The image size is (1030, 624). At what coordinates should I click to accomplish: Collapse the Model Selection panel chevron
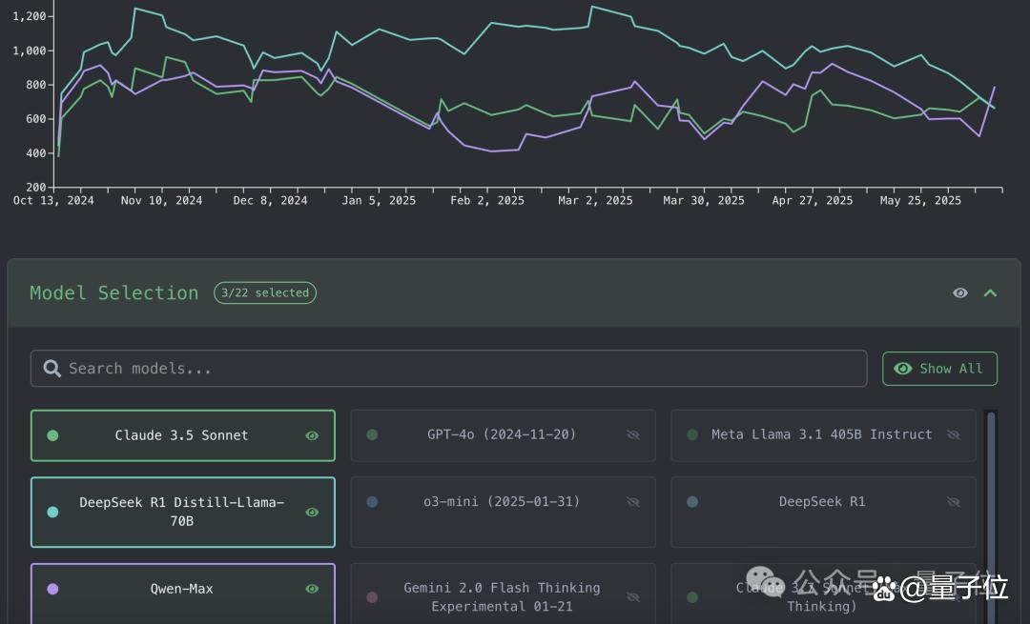[990, 292]
